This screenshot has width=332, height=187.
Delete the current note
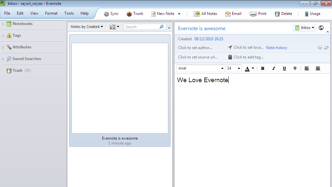click(283, 14)
